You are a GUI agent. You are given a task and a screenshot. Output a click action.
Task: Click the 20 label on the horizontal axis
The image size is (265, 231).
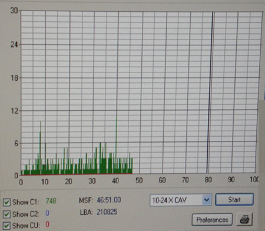68,181
